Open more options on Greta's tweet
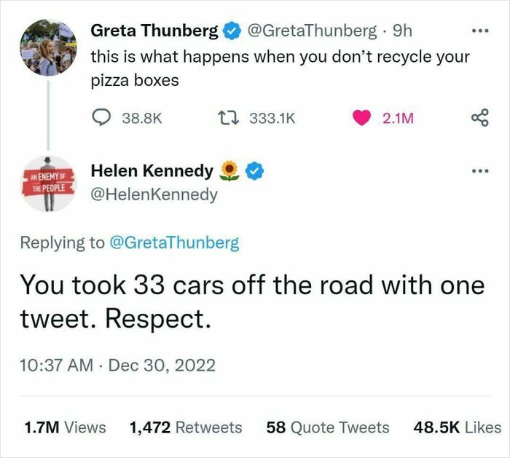510x458 pixels. point(478,31)
